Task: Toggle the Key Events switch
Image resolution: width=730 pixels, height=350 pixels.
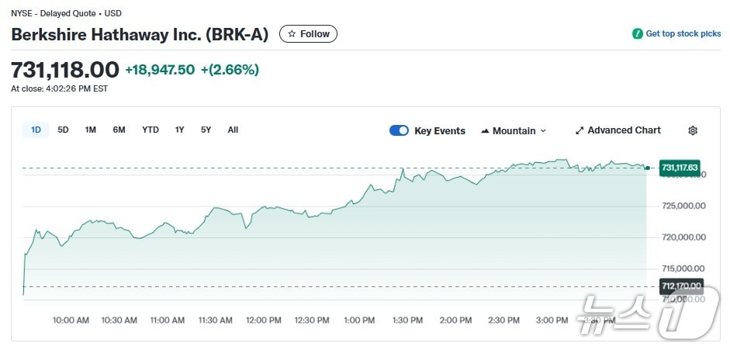Action: (399, 130)
